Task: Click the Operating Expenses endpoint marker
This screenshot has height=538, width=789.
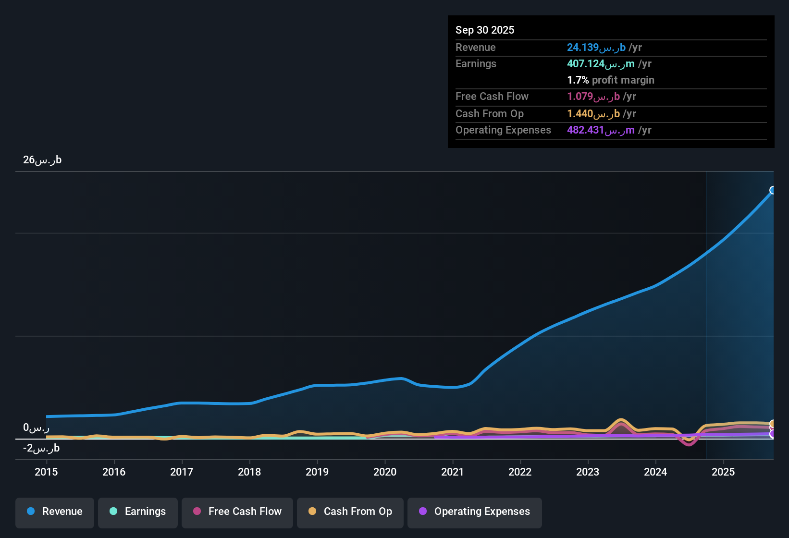Action: (x=773, y=434)
